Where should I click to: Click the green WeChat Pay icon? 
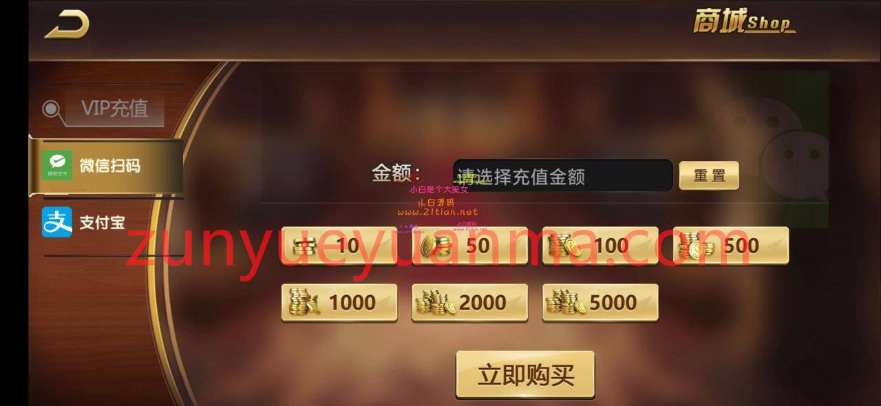pyautogui.click(x=56, y=166)
